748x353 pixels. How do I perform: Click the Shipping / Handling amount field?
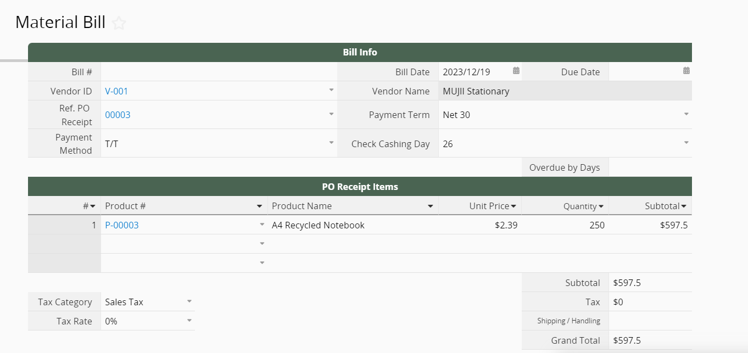[x=650, y=321]
